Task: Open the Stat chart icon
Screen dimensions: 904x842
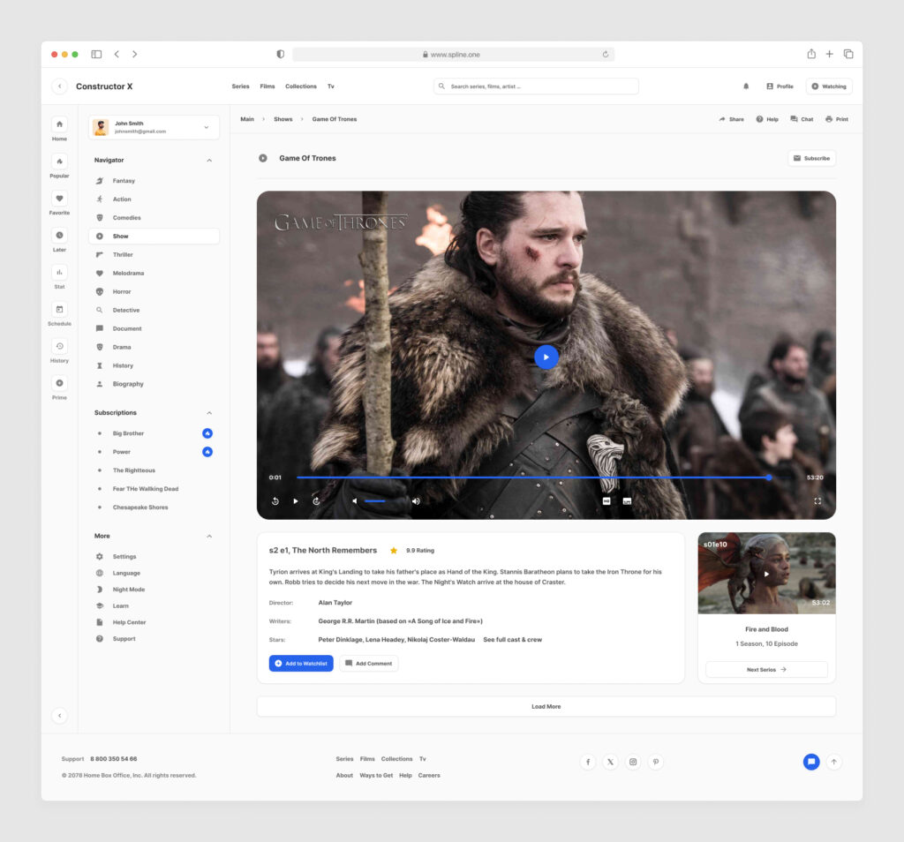Action: 59,272
